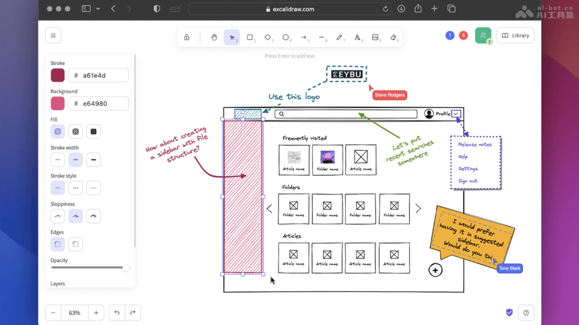Set shape opacity using the Opacity slider
The image size is (579, 325).
point(126,268)
